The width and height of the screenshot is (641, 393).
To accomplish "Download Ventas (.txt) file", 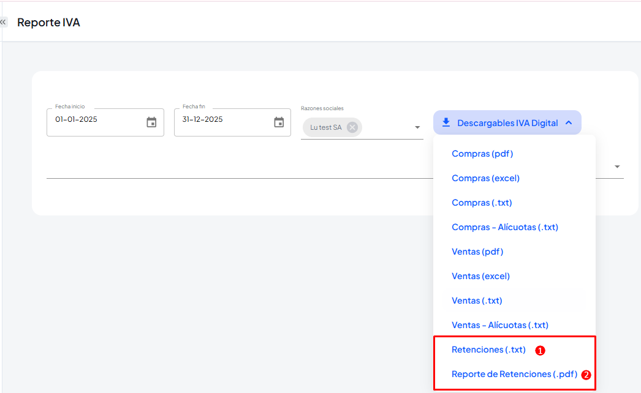I will pyautogui.click(x=477, y=301).
